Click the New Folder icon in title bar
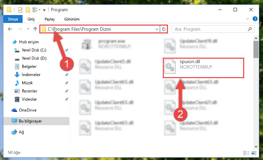 pyautogui.click(x=28, y=10)
